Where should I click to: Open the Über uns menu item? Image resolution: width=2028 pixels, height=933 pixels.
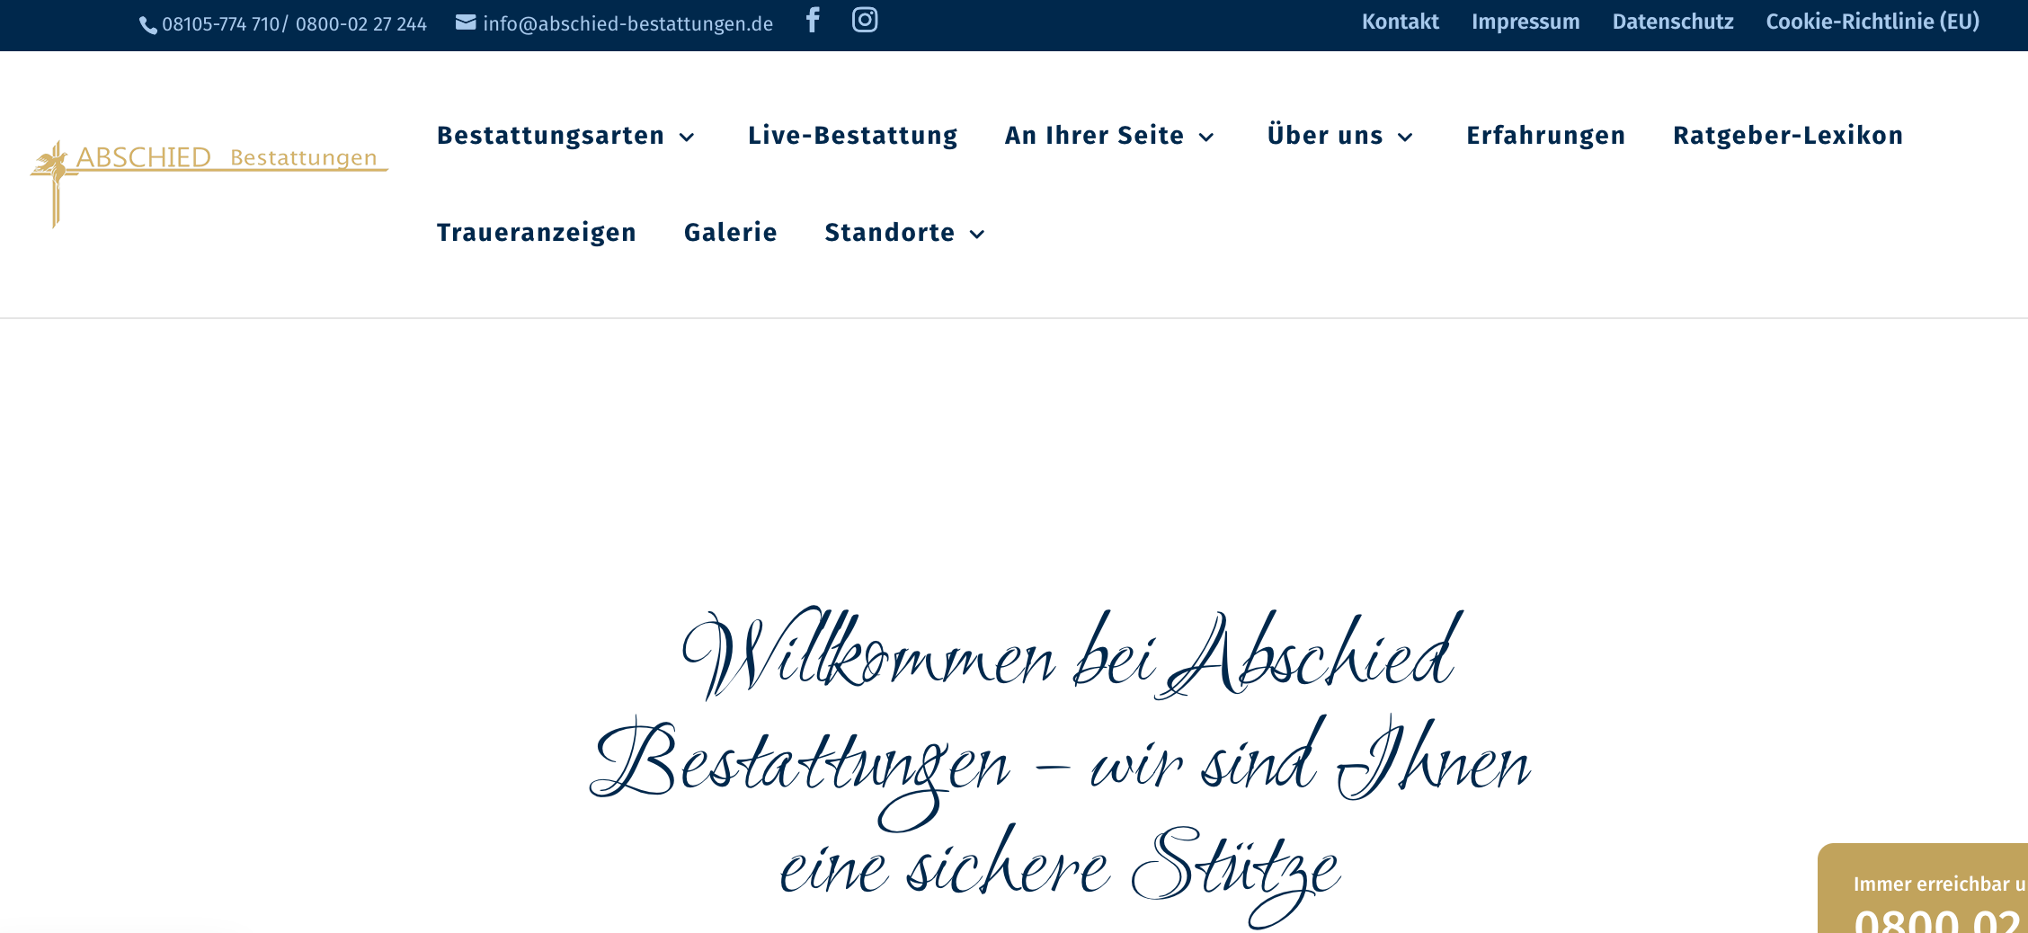coord(1325,135)
